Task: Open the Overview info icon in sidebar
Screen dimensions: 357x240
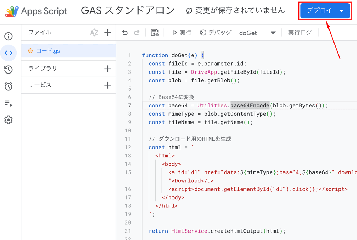Action: 9,36
